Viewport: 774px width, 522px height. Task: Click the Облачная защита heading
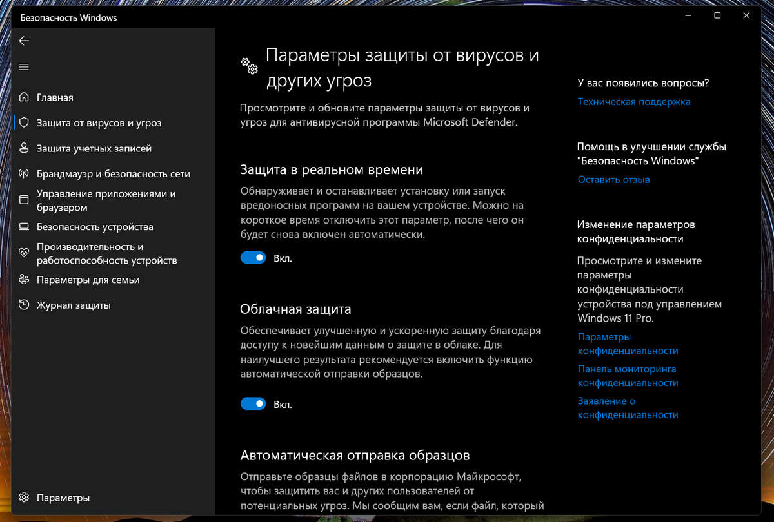295,309
